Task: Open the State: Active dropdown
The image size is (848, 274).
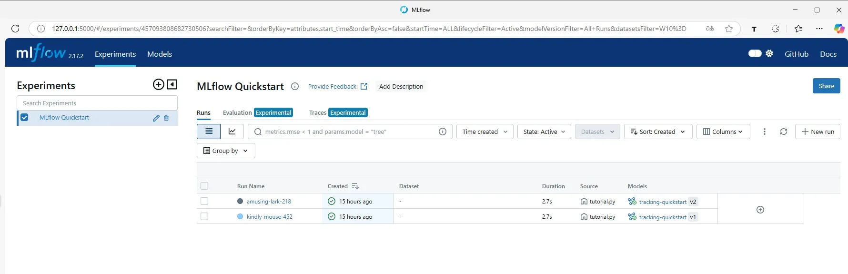Action: coord(544,132)
